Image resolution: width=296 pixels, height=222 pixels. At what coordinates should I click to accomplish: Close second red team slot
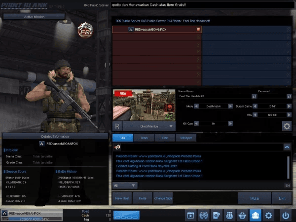pos(198,37)
